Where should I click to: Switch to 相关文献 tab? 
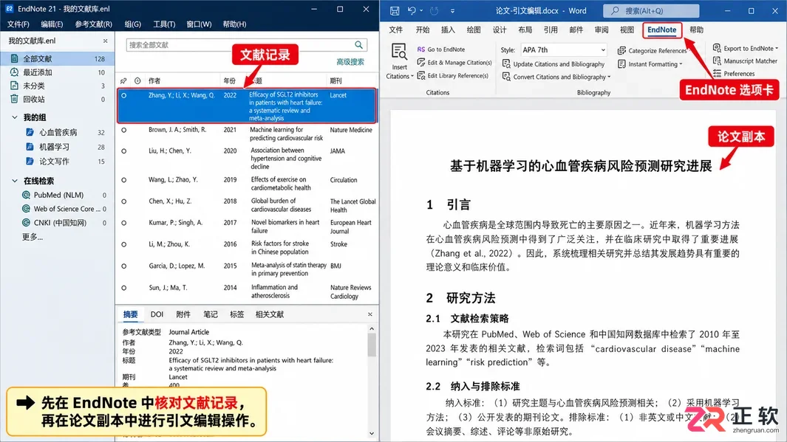coord(270,314)
